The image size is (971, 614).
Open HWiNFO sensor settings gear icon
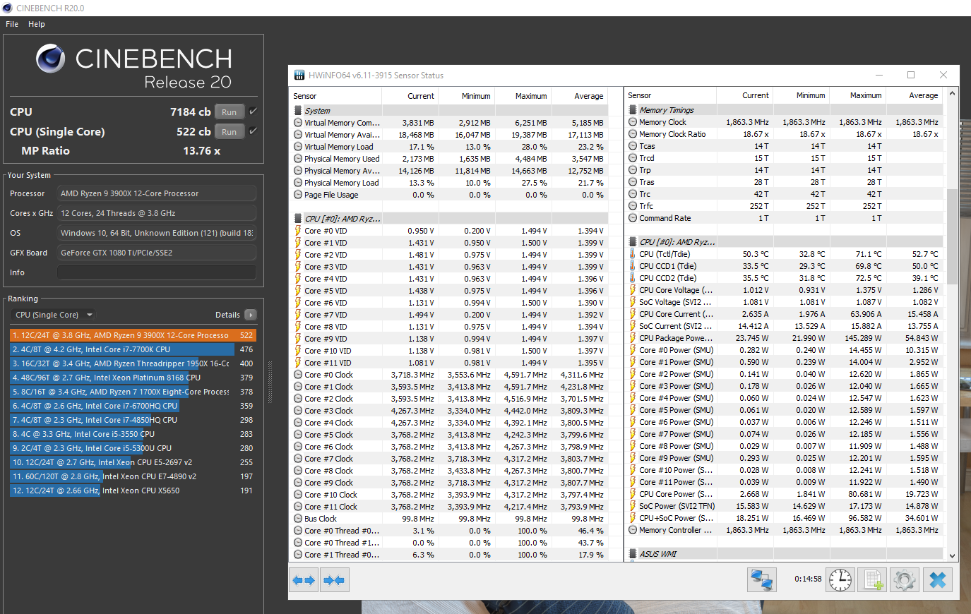pyautogui.click(x=905, y=580)
